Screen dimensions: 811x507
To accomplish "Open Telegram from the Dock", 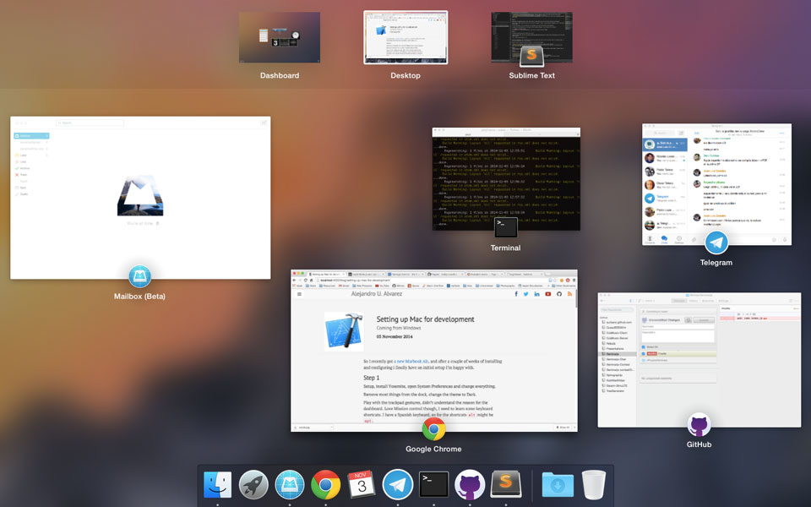I will coord(397,485).
